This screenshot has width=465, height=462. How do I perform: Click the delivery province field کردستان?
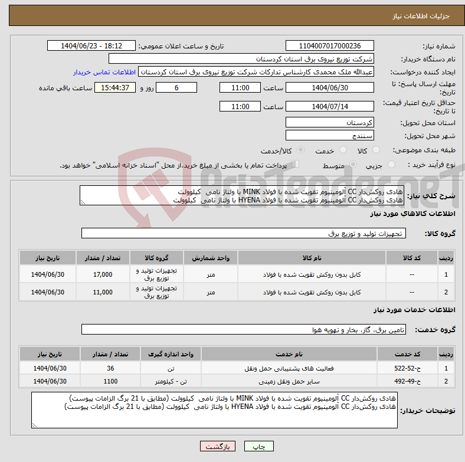click(329, 122)
